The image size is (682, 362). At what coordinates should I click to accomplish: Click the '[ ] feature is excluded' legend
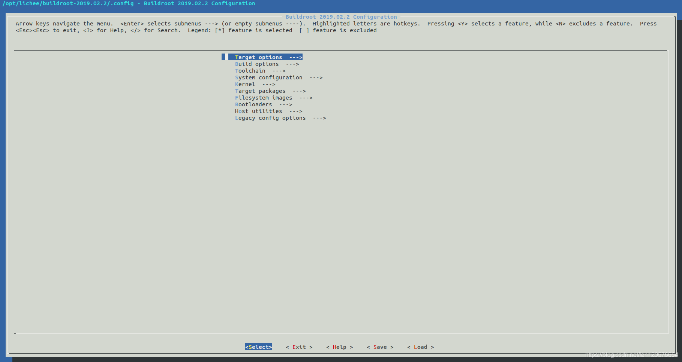tap(338, 30)
